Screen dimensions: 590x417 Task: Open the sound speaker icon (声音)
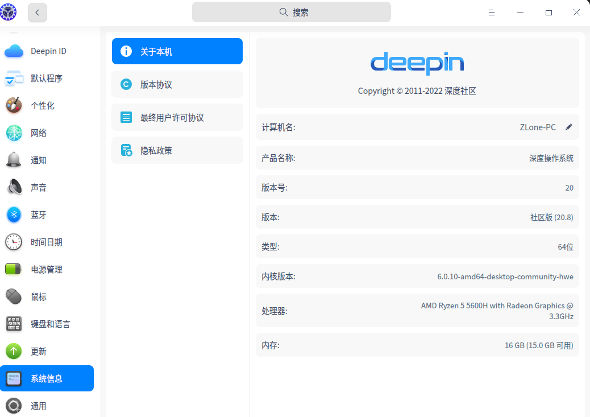[x=14, y=187]
